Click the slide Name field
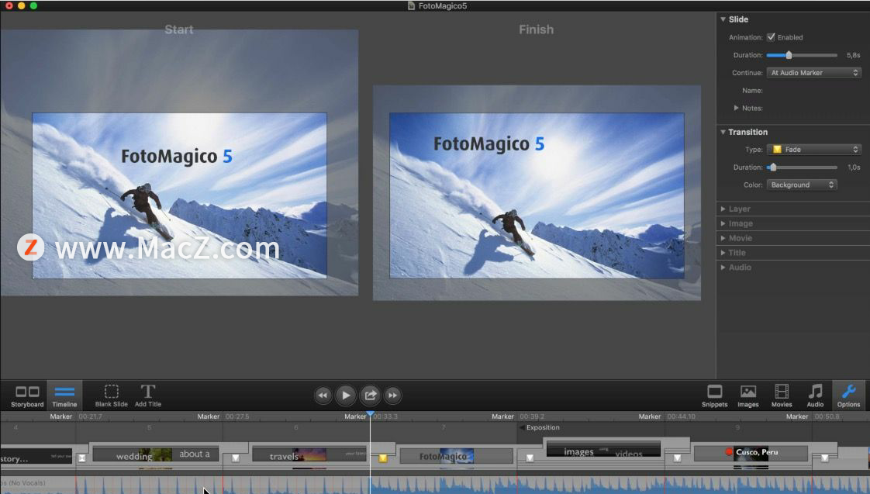870x494 pixels. coord(813,91)
